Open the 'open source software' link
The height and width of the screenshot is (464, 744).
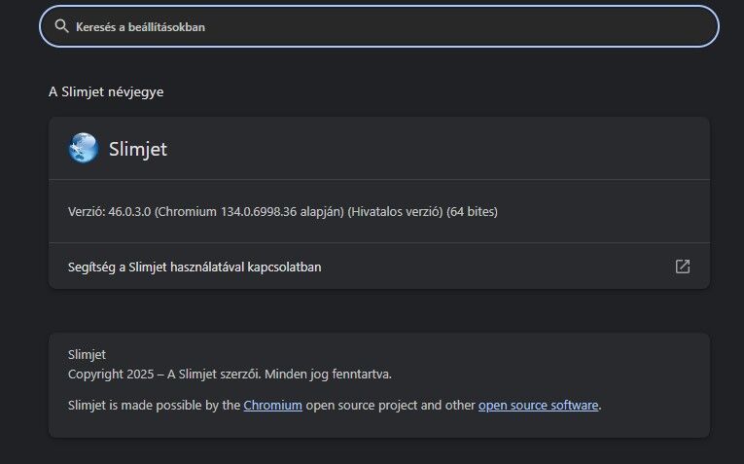coord(538,406)
